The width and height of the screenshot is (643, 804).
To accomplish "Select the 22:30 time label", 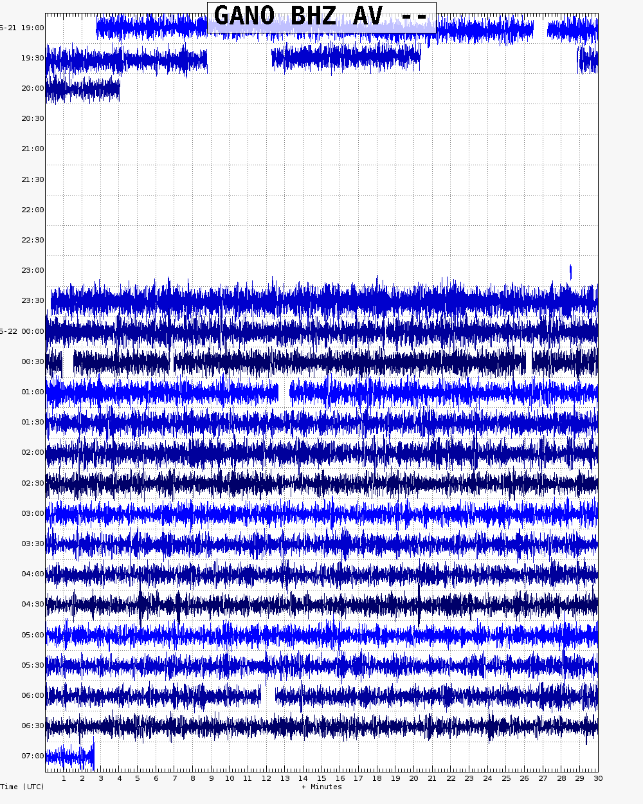I will [32, 240].
